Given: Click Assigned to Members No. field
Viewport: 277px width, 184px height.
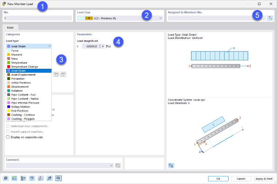Looking at the screenshot, I should coord(216,18).
